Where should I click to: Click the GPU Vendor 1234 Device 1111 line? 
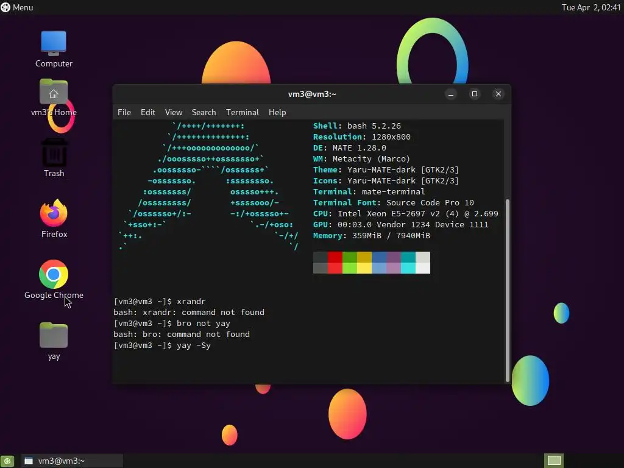click(401, 224)
